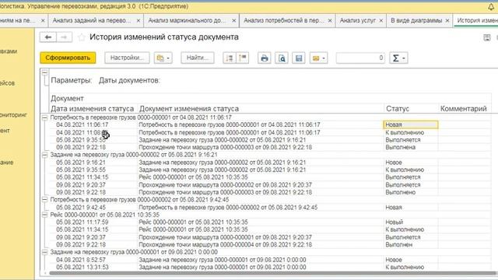Click the sum value field showing 0
Viewport: 498px width, 280px height.
click(360, 58)
